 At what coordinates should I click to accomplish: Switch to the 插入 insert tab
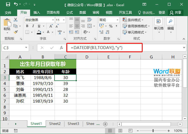point(37,13)
